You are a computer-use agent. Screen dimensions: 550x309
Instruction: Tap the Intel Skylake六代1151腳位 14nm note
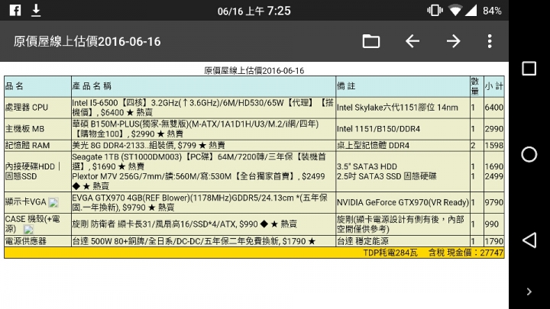(397, 108)
